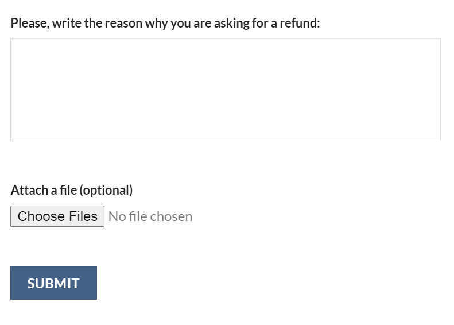Click the refund reason text area
This screenshot has width=454, height=325.
[225, 90]
